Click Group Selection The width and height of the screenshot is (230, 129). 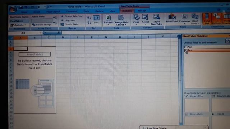[x=72, y=16]
